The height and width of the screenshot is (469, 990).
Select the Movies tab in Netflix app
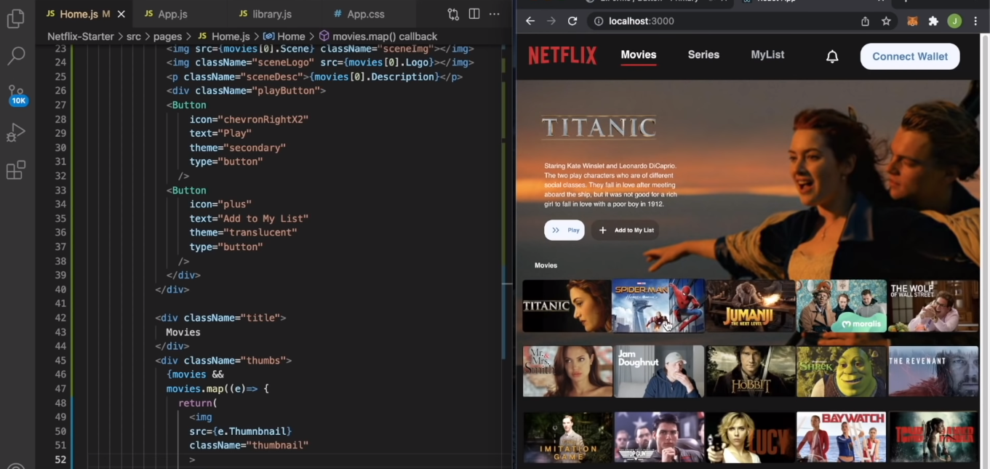639,55
